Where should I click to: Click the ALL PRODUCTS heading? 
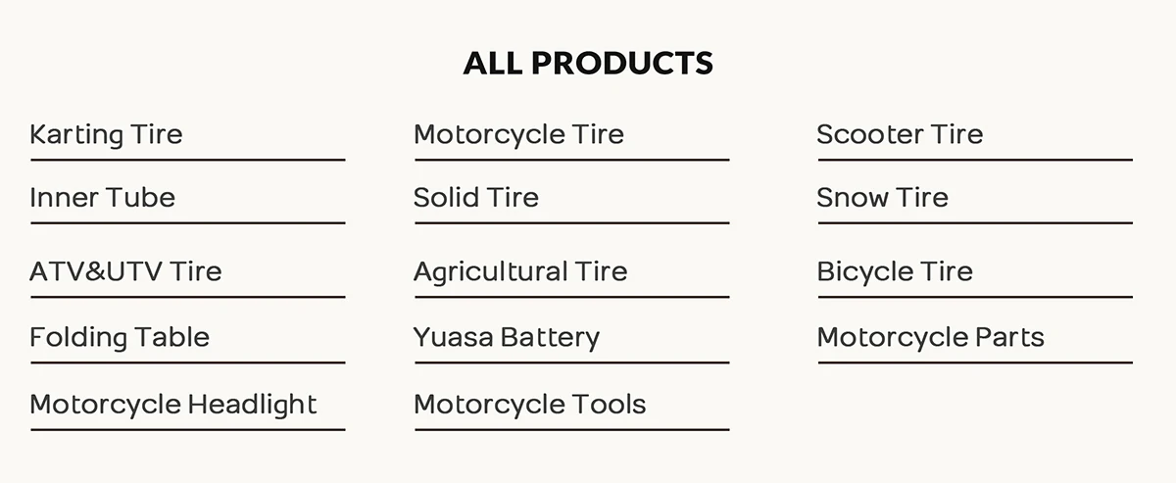(588, 64)
